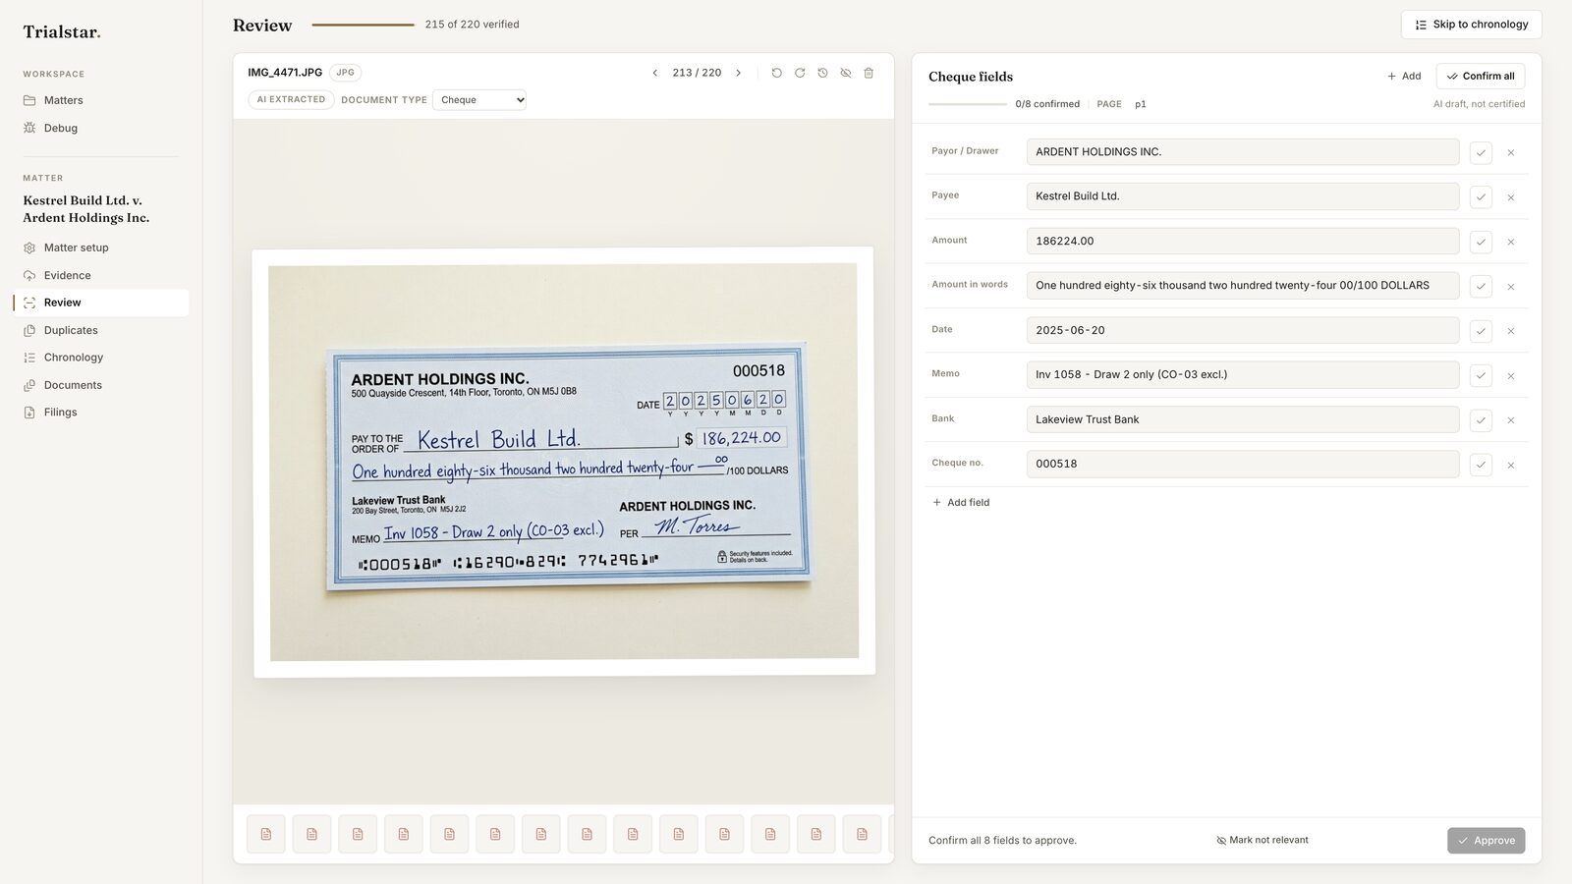This screenshot has width=1572, height=884.
Task: Open the Evidence section
Action: tap(101, 275)
